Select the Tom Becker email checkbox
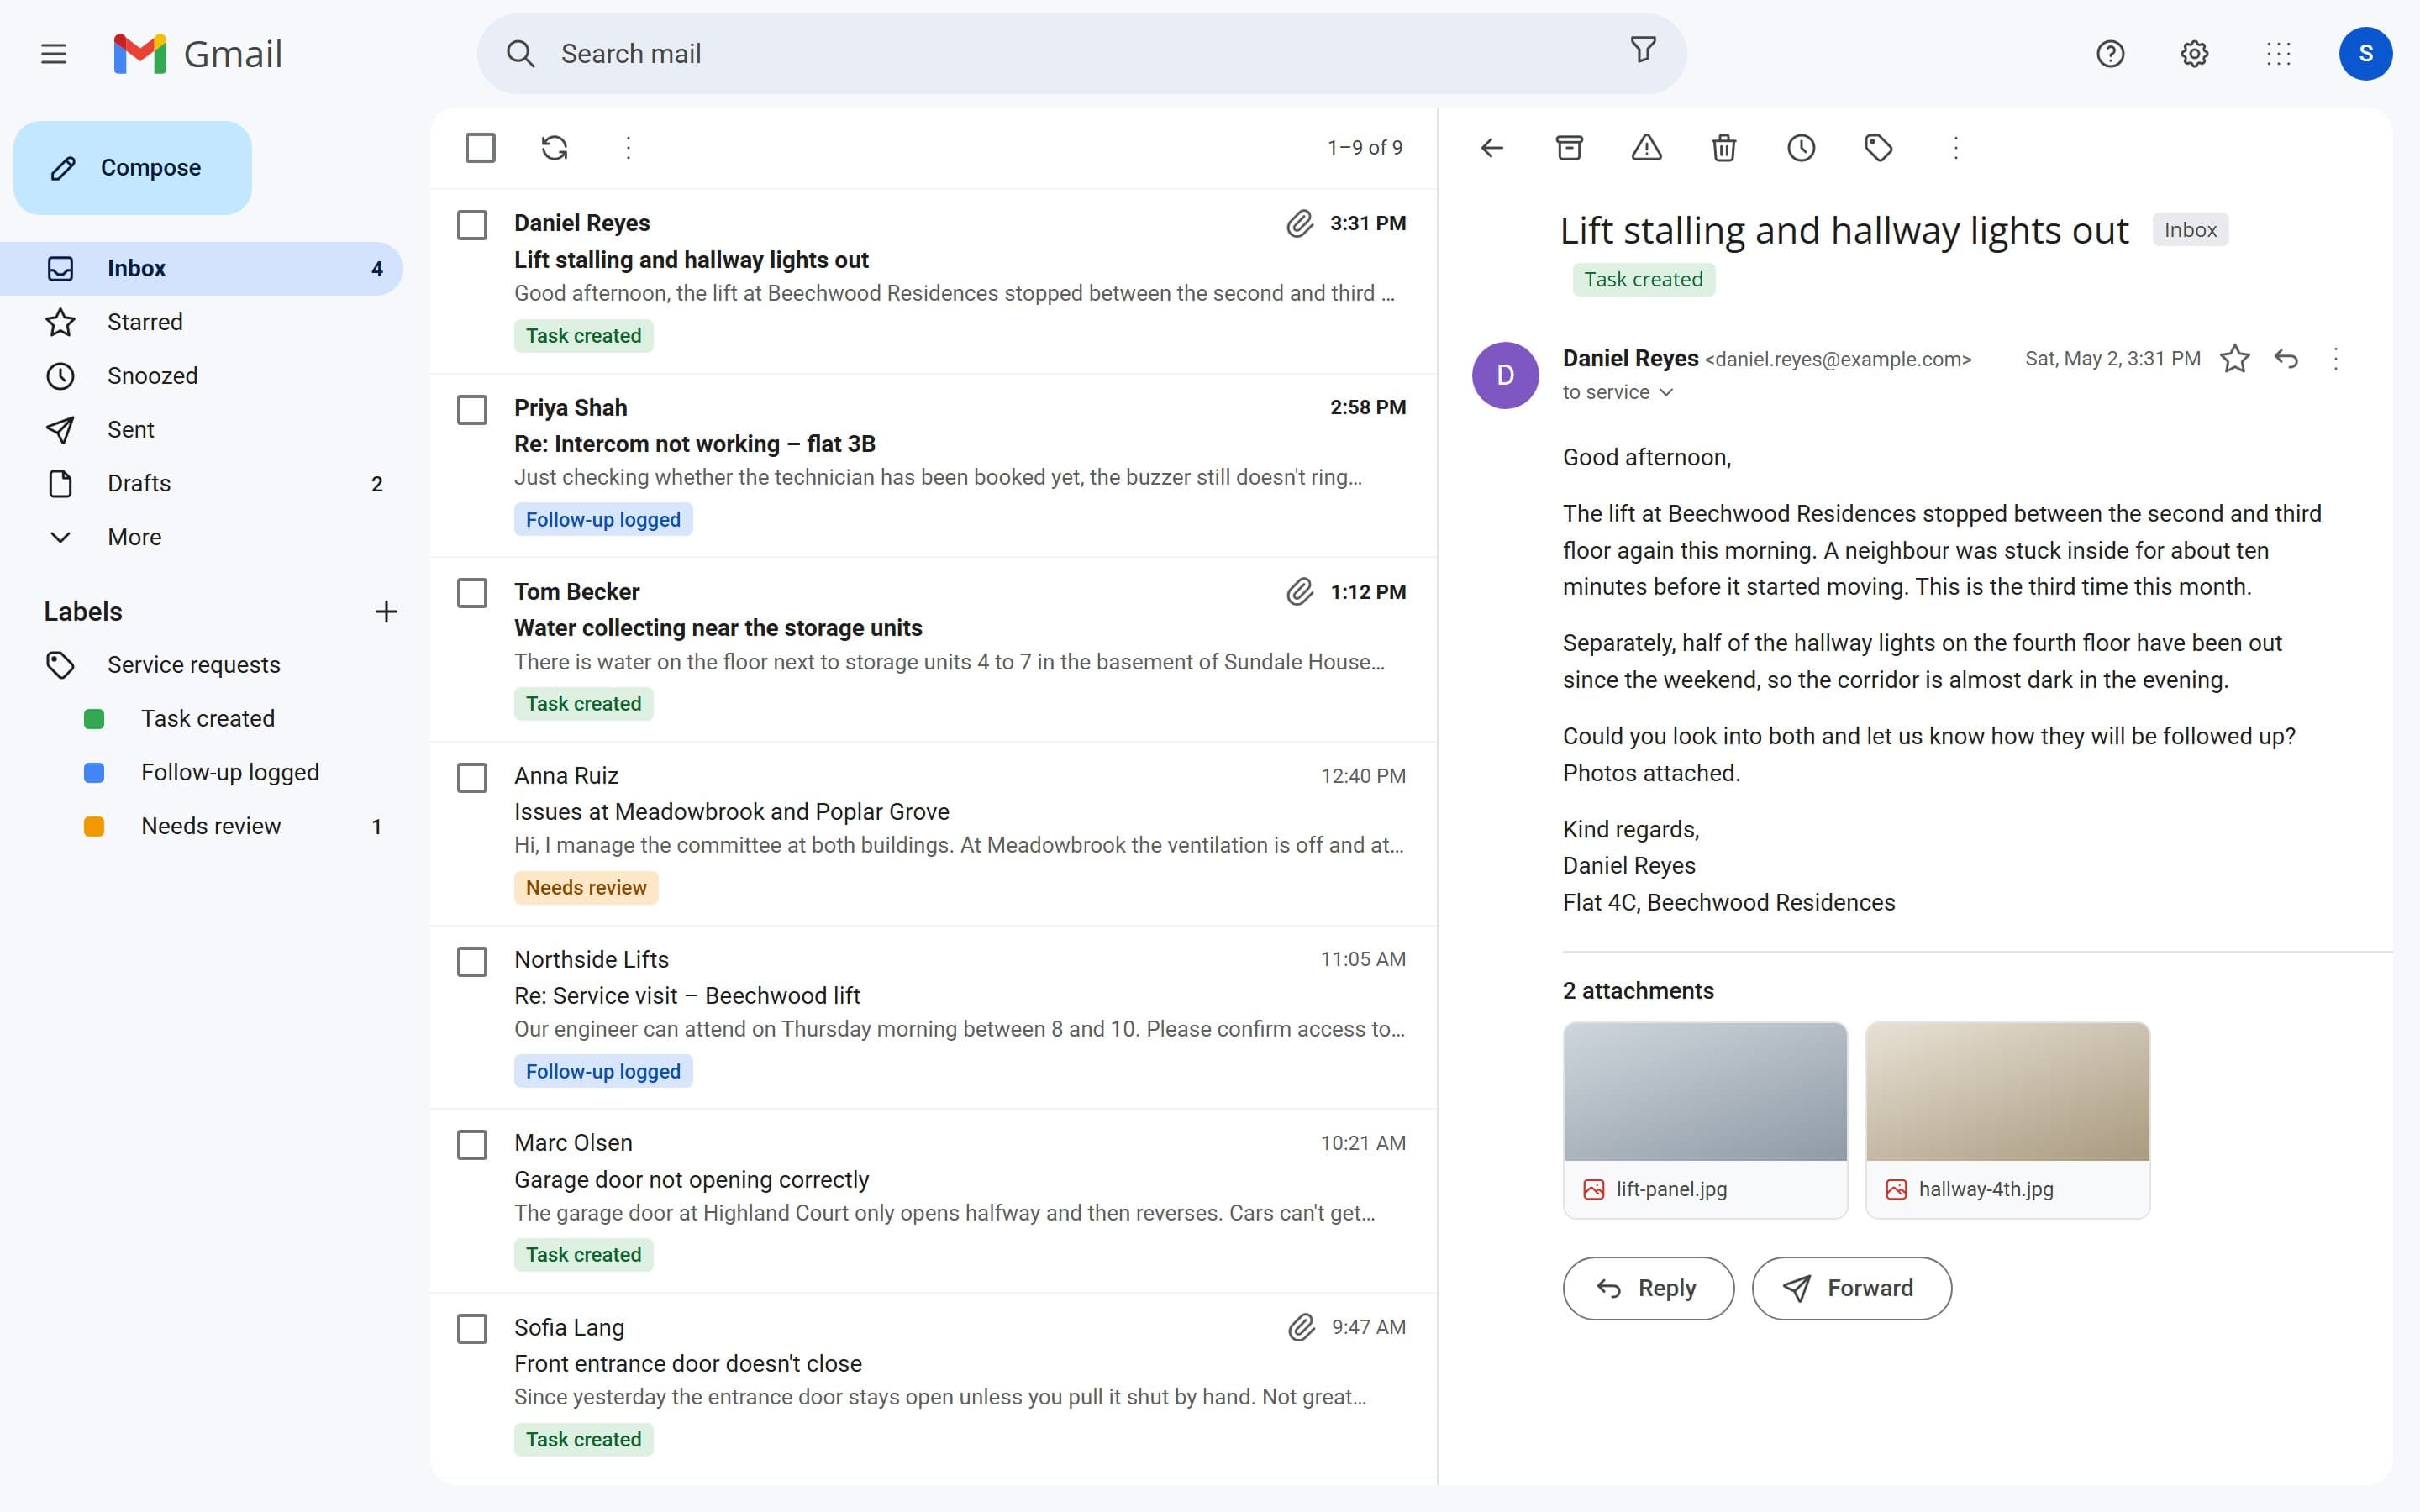 pyautogui.click(x=472, y=593)
